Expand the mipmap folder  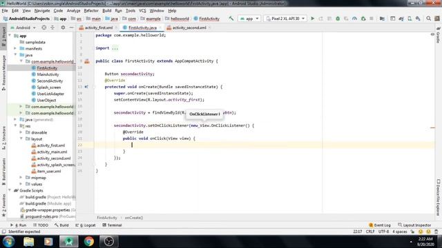tap(21, 178)
